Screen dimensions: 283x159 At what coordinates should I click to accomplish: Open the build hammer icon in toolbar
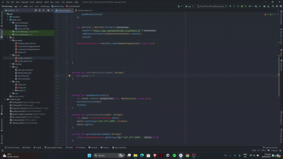179,6
